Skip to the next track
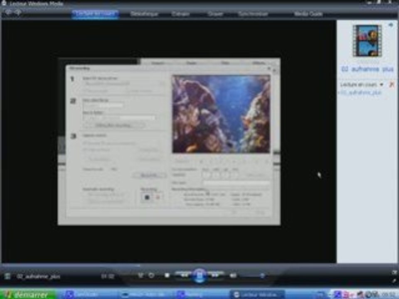399x299 pixels. pyautogui.click(x=215, y=275)
